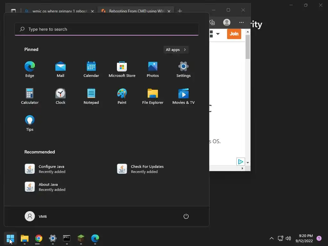Viewport: 328px width, 246px height.
Task: Open the recommended Check For Updates item
Action: coord(140,169)
